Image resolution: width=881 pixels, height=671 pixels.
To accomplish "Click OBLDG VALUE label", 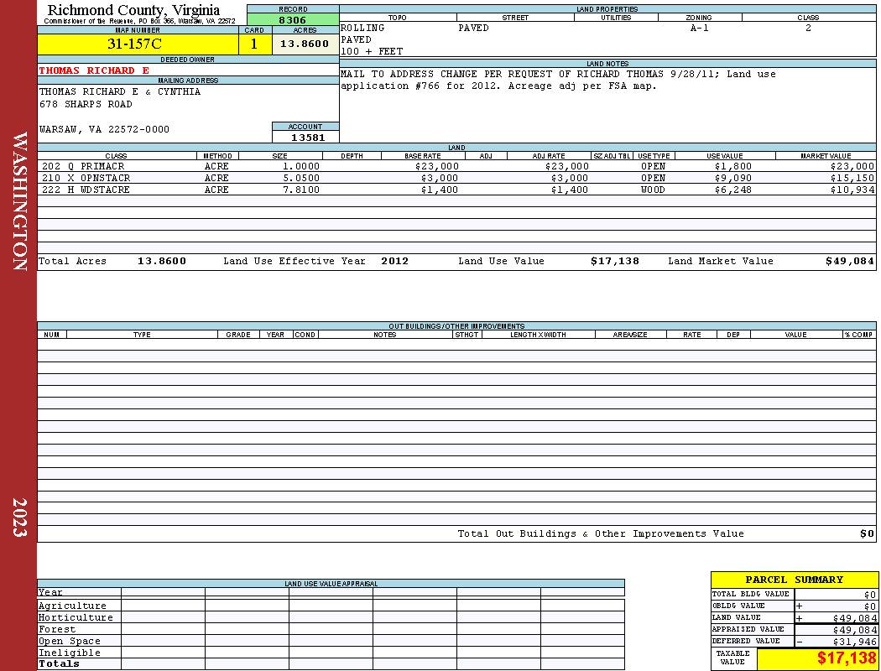I will (x=738, y=606).
